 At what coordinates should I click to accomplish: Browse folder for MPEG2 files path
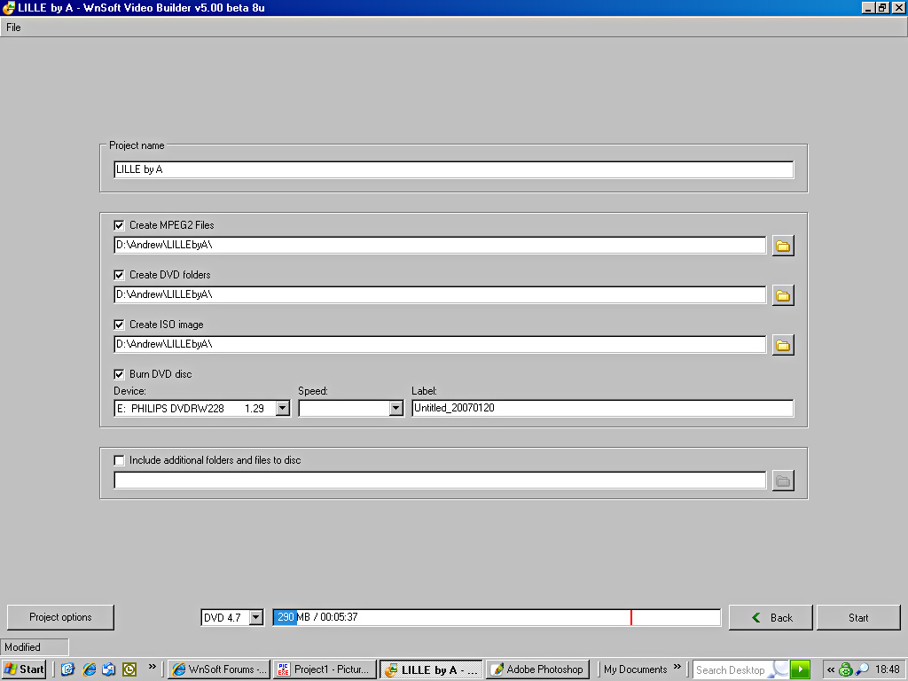[783, 246]
